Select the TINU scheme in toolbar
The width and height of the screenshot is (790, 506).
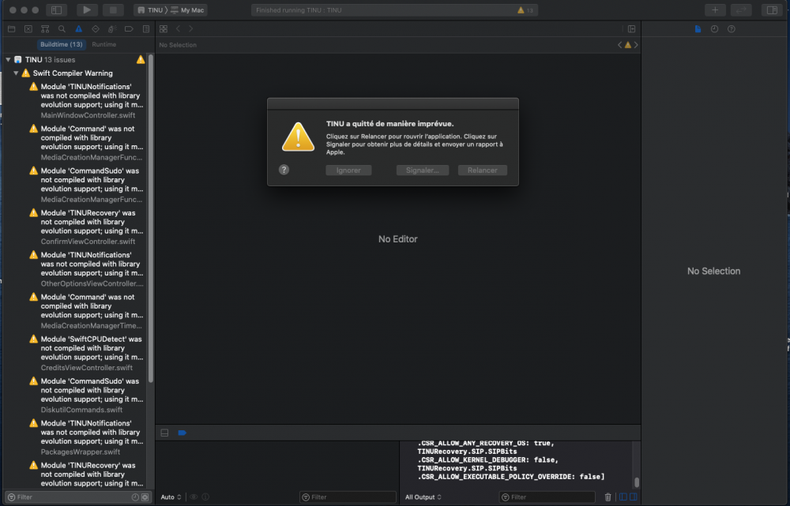coord(151,10)
